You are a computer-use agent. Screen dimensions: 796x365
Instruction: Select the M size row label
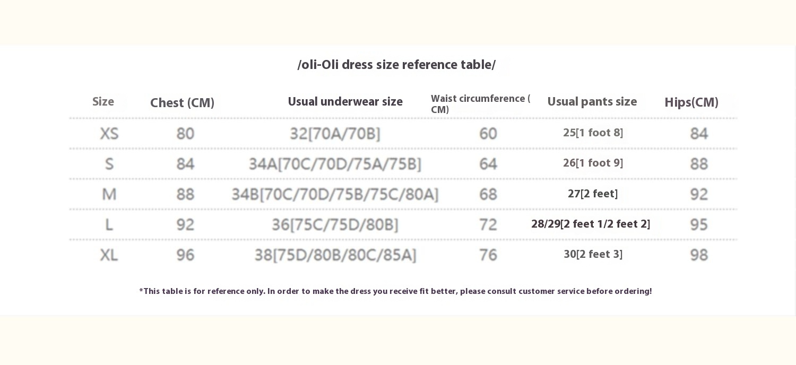point(109,195)
